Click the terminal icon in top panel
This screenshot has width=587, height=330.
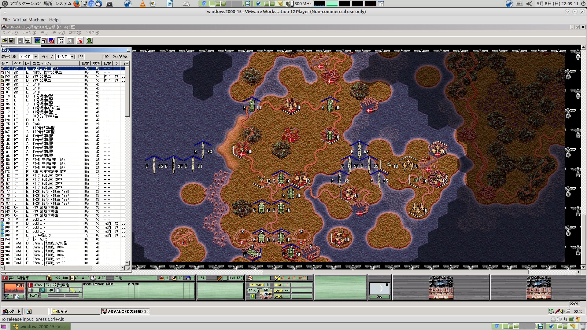109,4
